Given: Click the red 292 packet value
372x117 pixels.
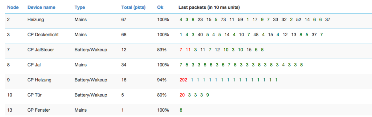Looking at the screenshot, I should click(x=183, y=80).
